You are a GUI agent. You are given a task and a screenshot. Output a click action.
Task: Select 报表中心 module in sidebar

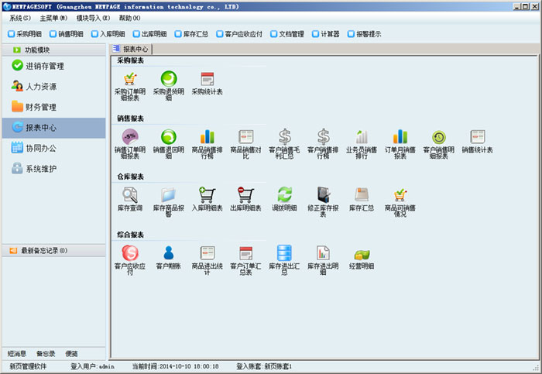(53, 128)
